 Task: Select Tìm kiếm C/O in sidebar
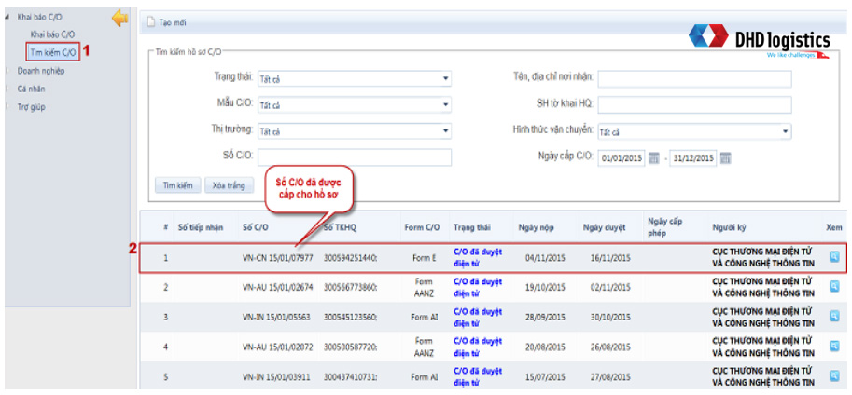[x=53, y=52]
